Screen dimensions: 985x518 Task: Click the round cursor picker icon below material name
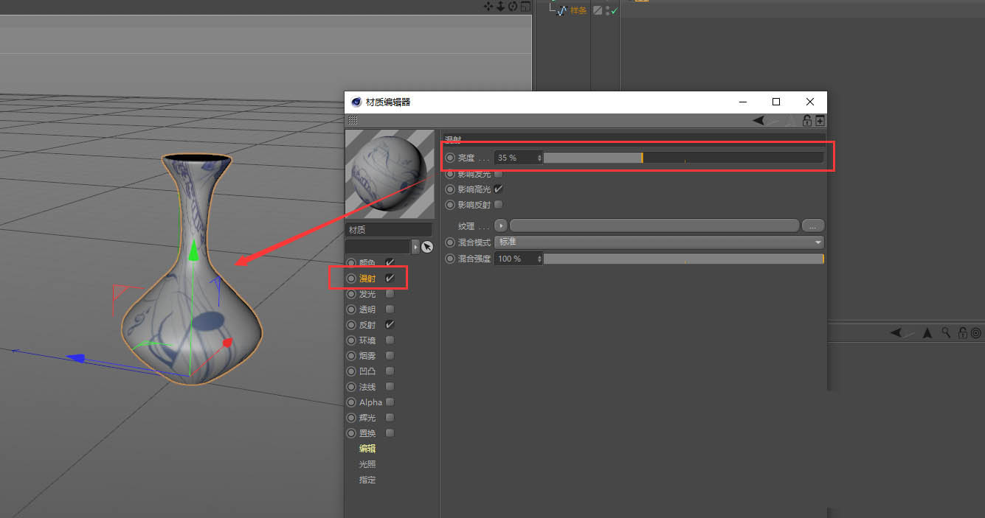click(427, 247)
